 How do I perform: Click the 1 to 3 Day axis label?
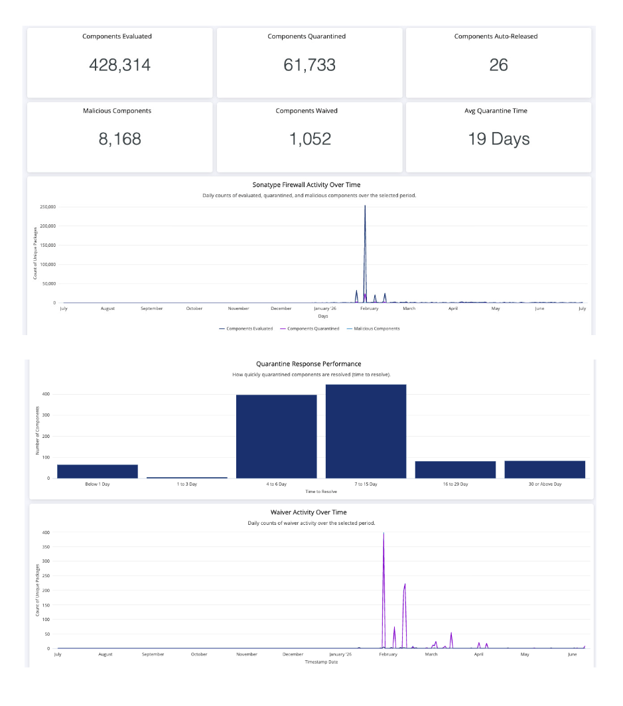pyautogui.click(x=187, y=484)
